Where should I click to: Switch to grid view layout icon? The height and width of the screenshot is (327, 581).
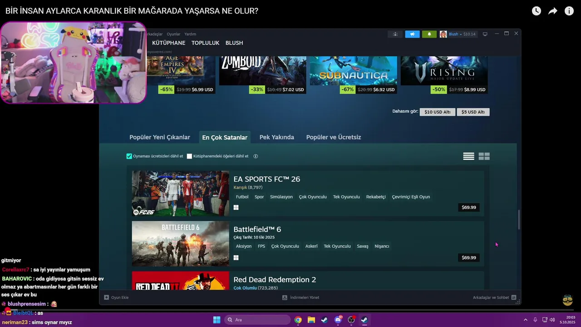[484, 156]
